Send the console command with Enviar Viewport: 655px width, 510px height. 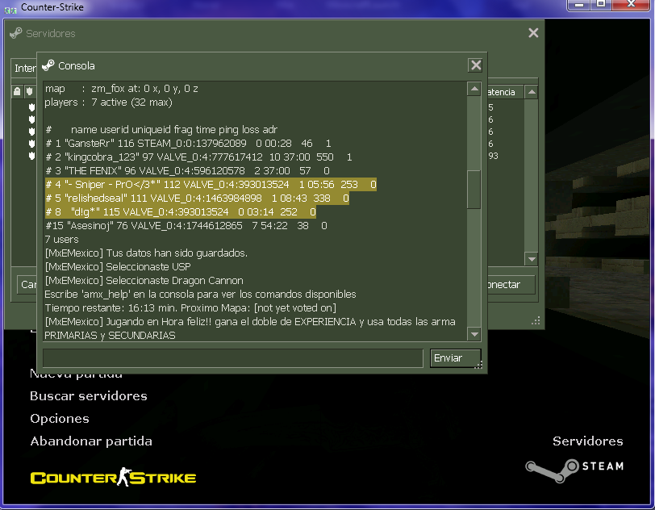[455, 358]
